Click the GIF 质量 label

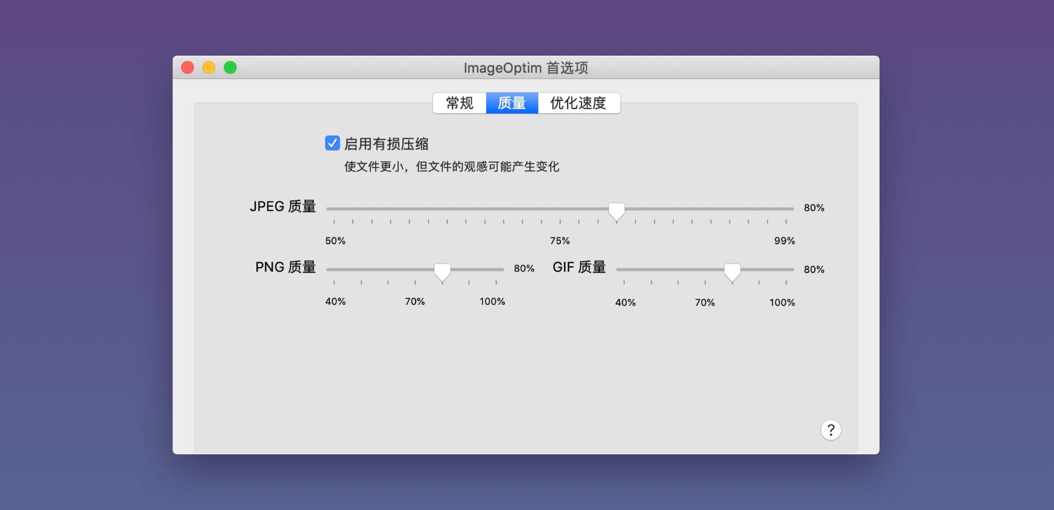(579, 267)
